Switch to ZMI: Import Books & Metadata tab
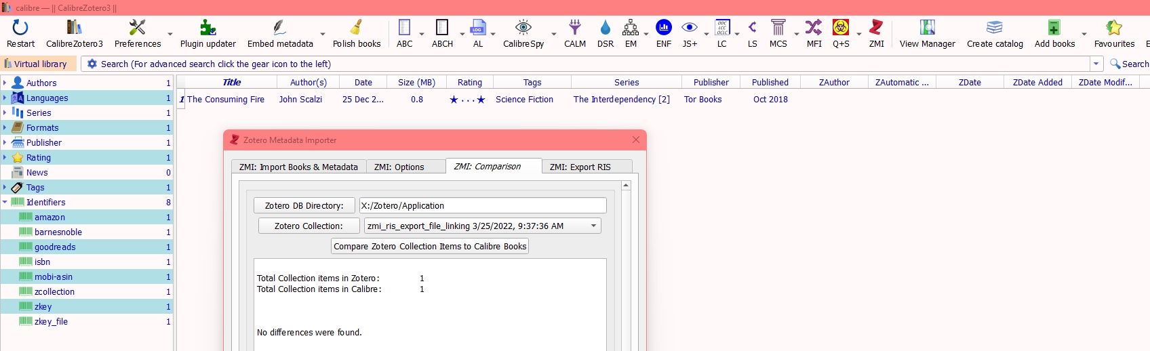 tap(298, 167)
